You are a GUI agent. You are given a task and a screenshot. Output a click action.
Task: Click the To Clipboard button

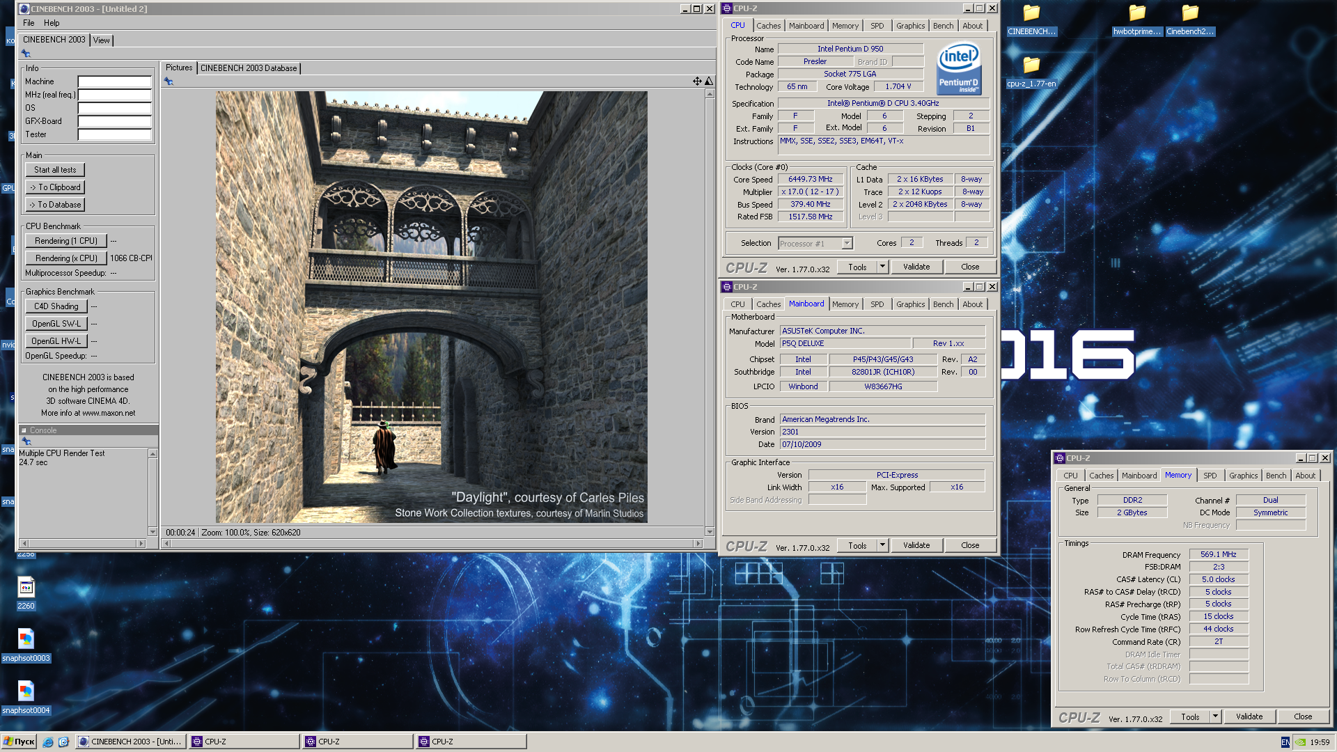55,187
